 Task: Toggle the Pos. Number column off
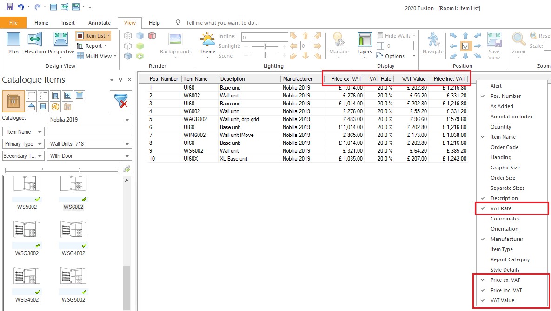pyautogui.click(x=512, y=96)
